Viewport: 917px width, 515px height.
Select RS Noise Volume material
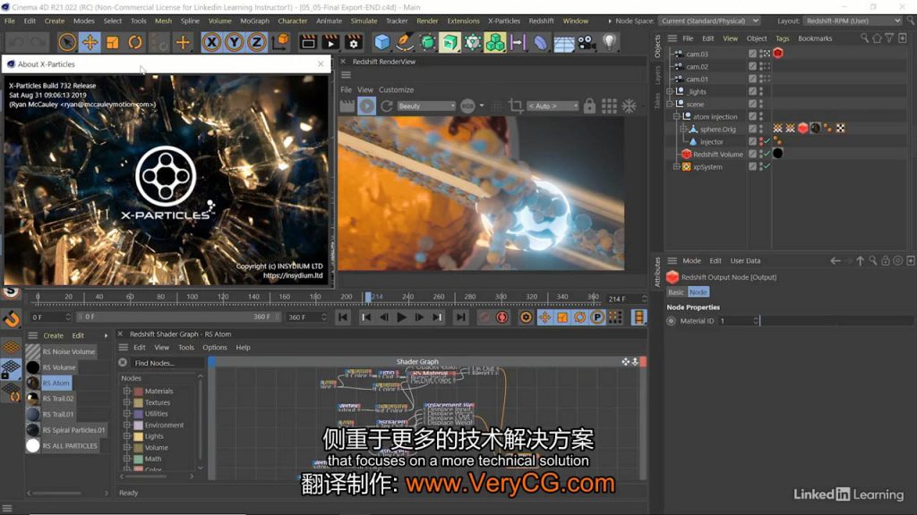pos(68,351)
